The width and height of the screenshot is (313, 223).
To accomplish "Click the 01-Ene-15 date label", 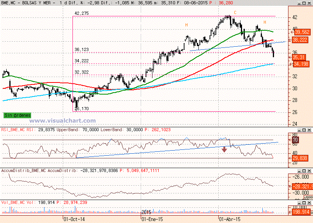I will coord(152,219).
